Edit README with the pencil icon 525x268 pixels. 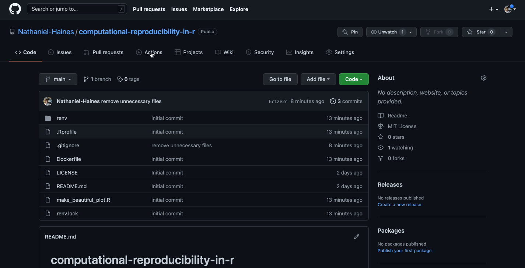(x=357, y=237)
